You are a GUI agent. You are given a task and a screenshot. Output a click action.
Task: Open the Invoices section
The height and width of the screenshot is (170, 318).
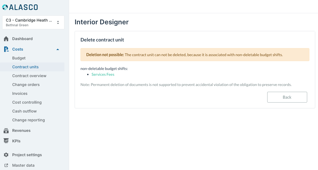tap(20, 94)
